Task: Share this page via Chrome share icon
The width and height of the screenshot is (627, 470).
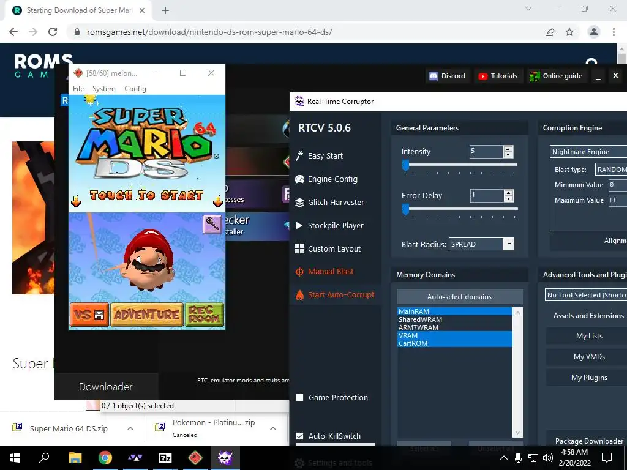Action: pyautogui.click(x=550, y=32)
